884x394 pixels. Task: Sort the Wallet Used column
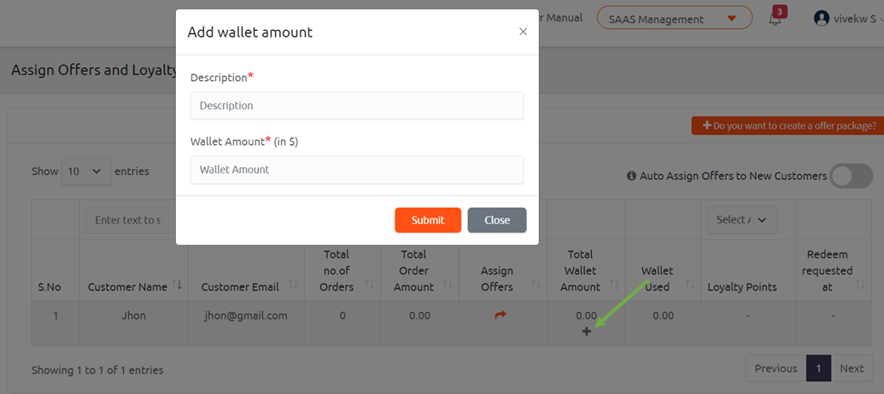tap(690, 285)
